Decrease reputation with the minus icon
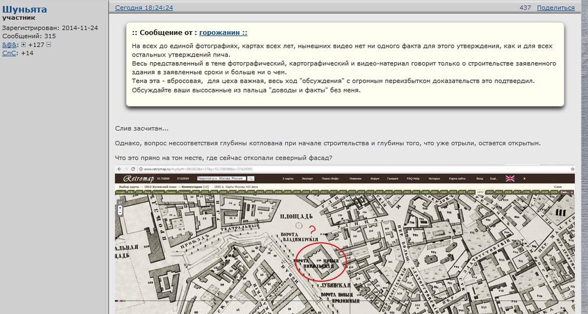 point(49,45)
